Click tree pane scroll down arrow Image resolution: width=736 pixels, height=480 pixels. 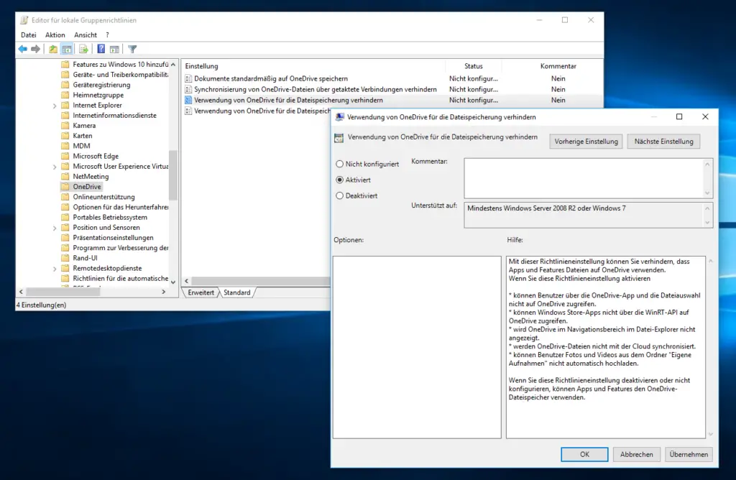tap(173, 282)
